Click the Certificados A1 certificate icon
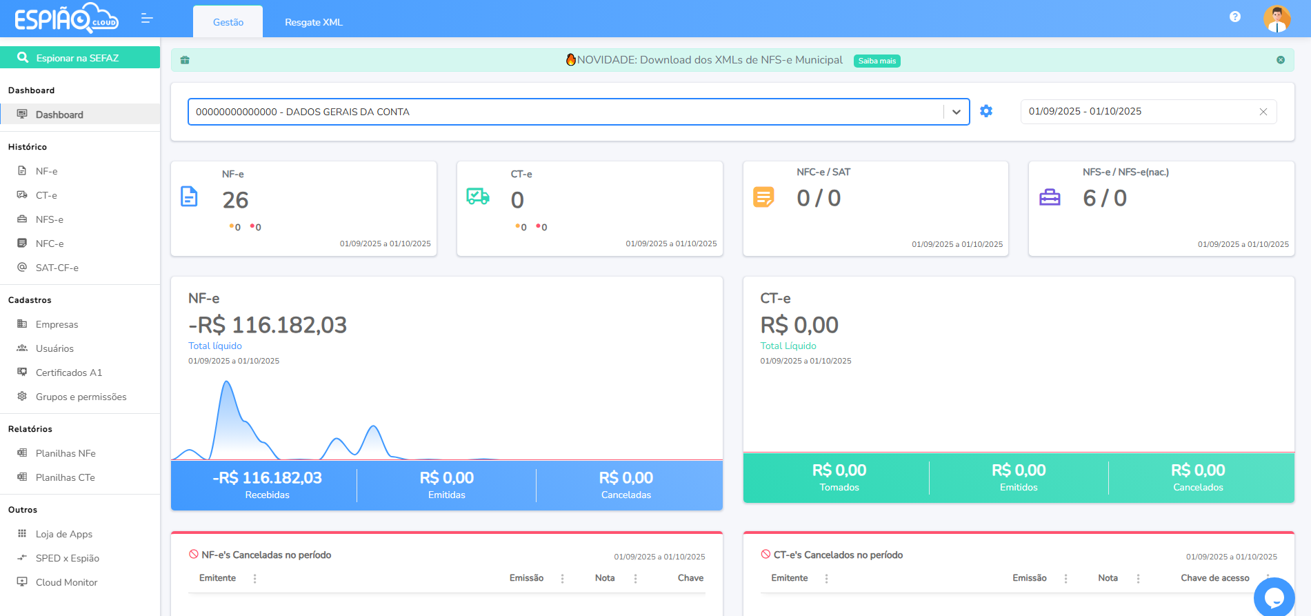Screen dimensions: 1311x616 pos(22,372)
